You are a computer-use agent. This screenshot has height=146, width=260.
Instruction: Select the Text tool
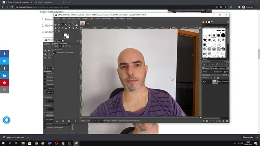(x=76, y=28)
